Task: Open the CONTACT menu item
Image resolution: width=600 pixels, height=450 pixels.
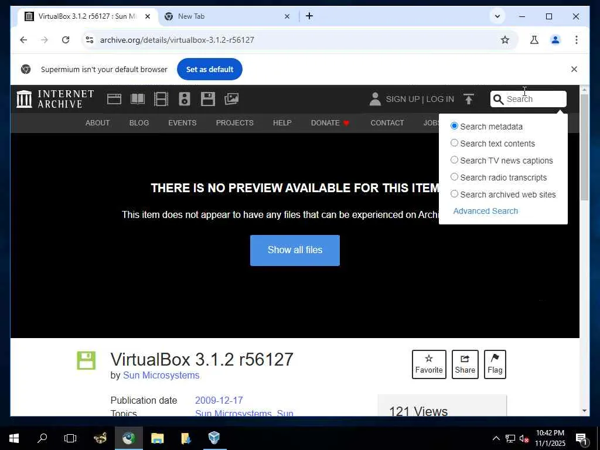Action: point(387,123)
